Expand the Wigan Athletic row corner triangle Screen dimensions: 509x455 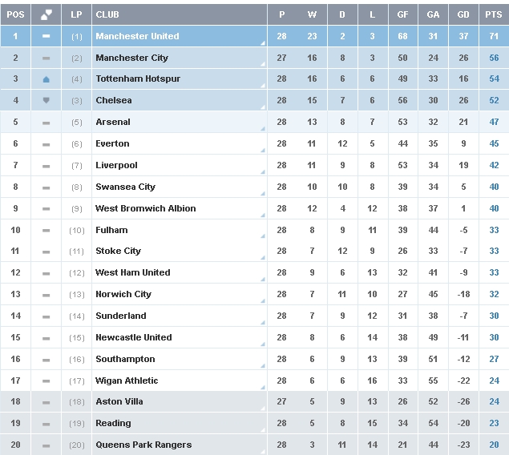tap(263, 388)
